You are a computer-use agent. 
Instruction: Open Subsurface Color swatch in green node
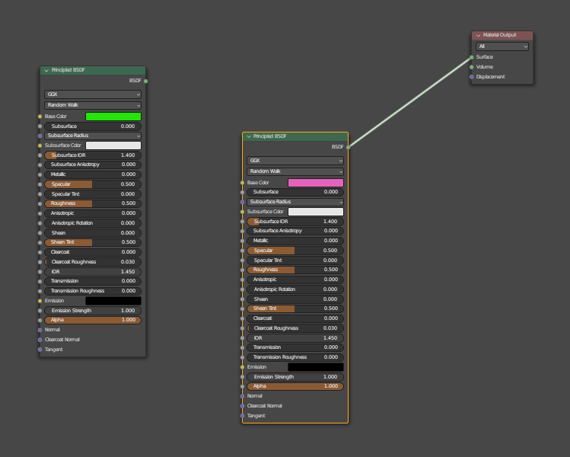coord(113,145)
